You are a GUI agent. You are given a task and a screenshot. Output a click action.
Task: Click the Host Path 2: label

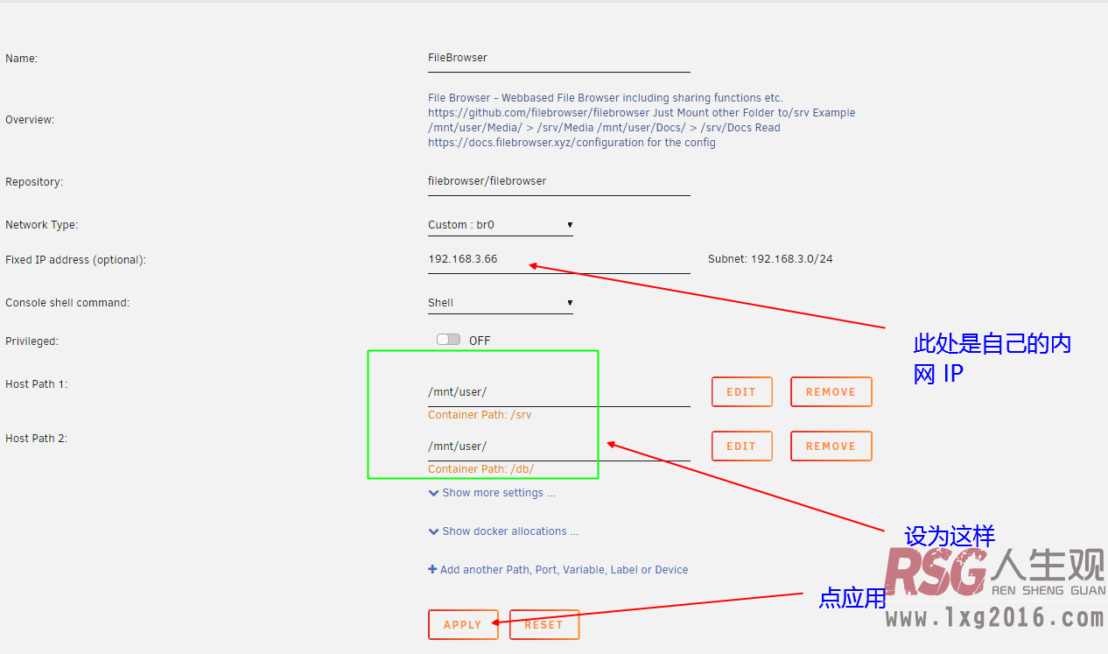pyautogui.click(x=36, y=439)
